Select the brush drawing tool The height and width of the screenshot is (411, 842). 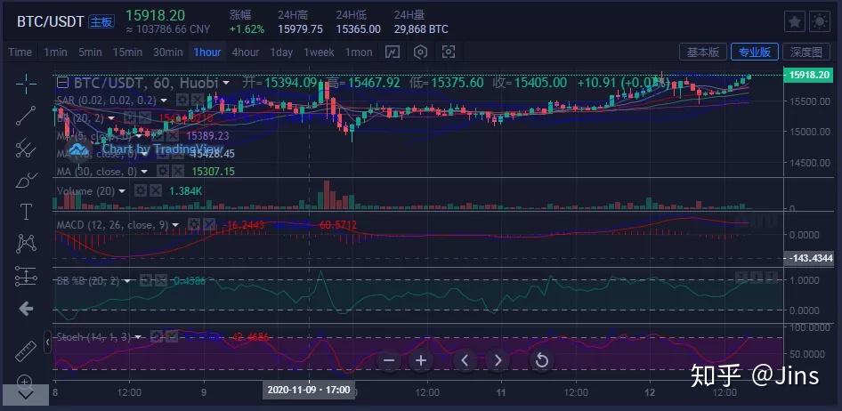(x=26, y=180)
